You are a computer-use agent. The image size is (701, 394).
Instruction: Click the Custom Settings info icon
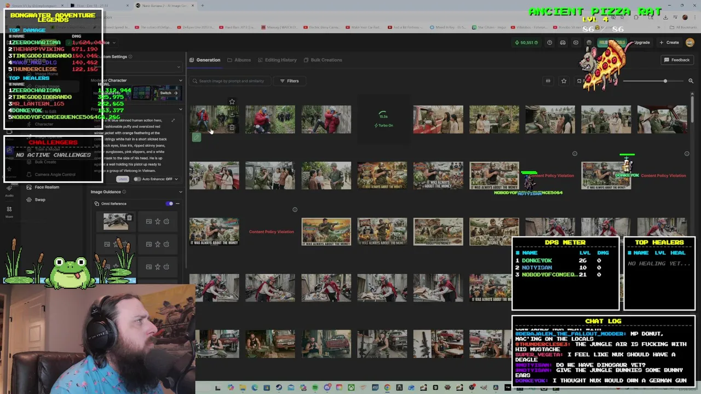130,56
